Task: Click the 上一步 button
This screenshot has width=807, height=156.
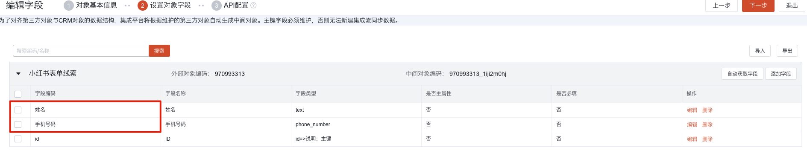Action: coord(722,6)
